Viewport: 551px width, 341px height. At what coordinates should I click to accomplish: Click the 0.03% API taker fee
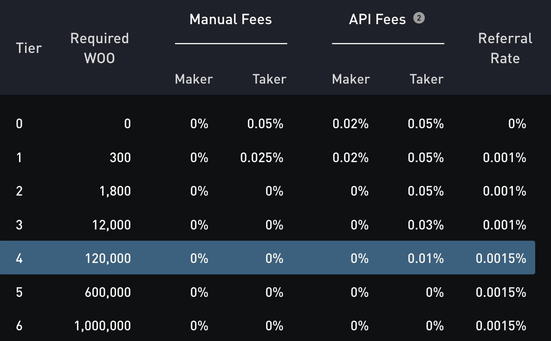pos(426,225)
